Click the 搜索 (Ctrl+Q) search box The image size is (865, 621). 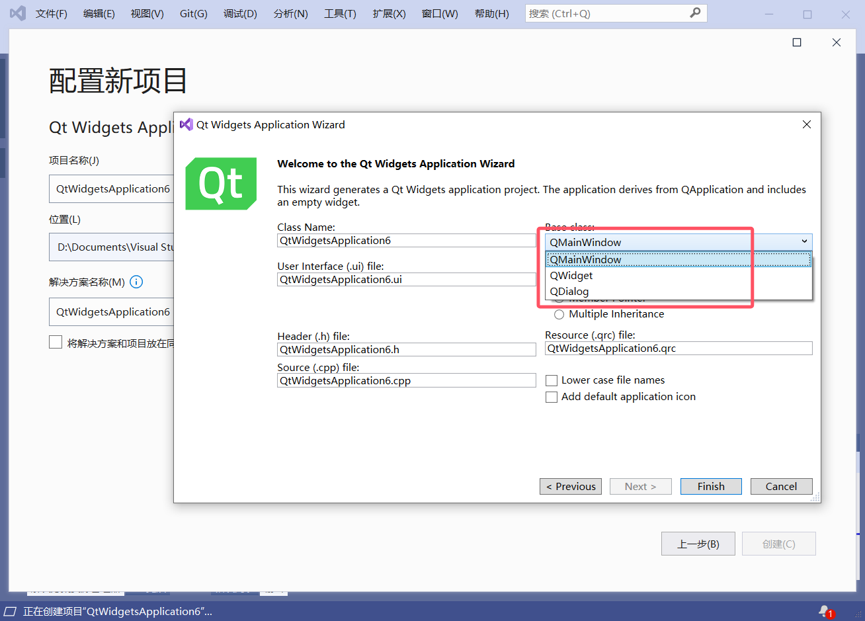click(x=608, y=13)
